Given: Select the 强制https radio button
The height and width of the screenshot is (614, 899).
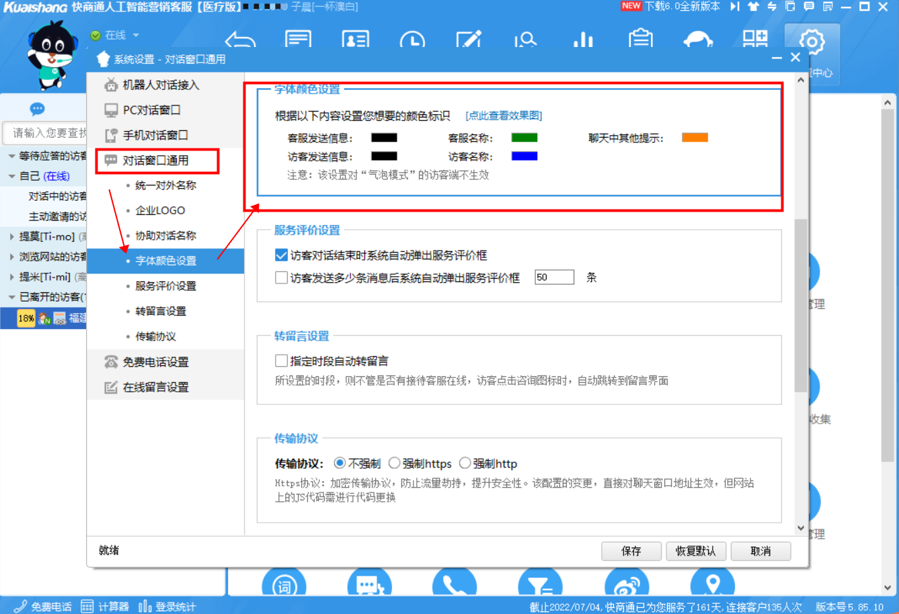Looking at the screenshot, I should (395, 464).
